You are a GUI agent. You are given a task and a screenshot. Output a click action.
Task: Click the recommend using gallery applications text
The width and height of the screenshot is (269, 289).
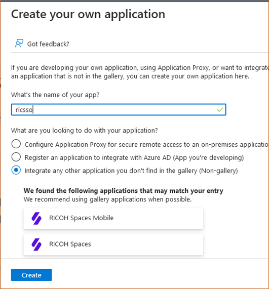pos(107,199)
